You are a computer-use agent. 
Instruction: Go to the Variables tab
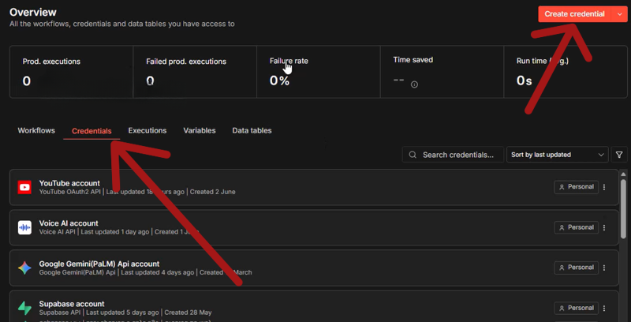pos(200,130)
